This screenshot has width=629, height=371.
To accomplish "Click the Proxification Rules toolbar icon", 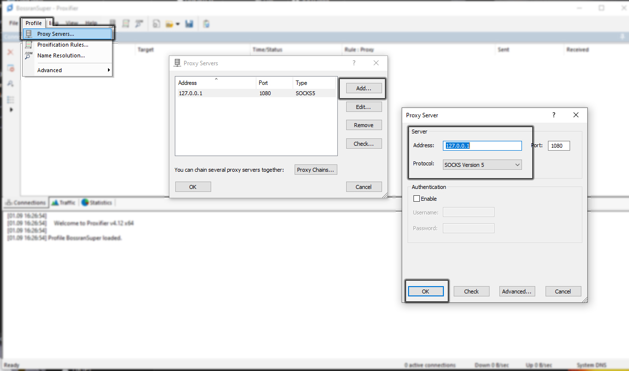I will [x=126, y=24].
